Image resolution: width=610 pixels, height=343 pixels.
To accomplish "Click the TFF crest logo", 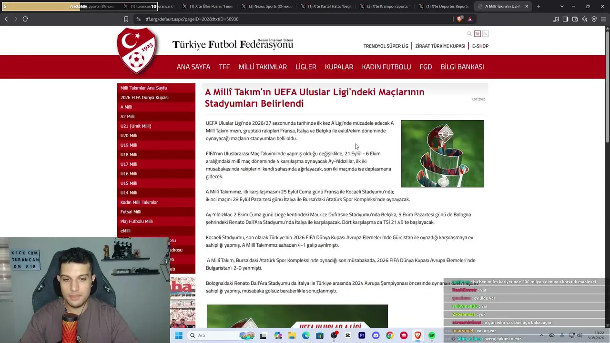I will pos(138,50).
